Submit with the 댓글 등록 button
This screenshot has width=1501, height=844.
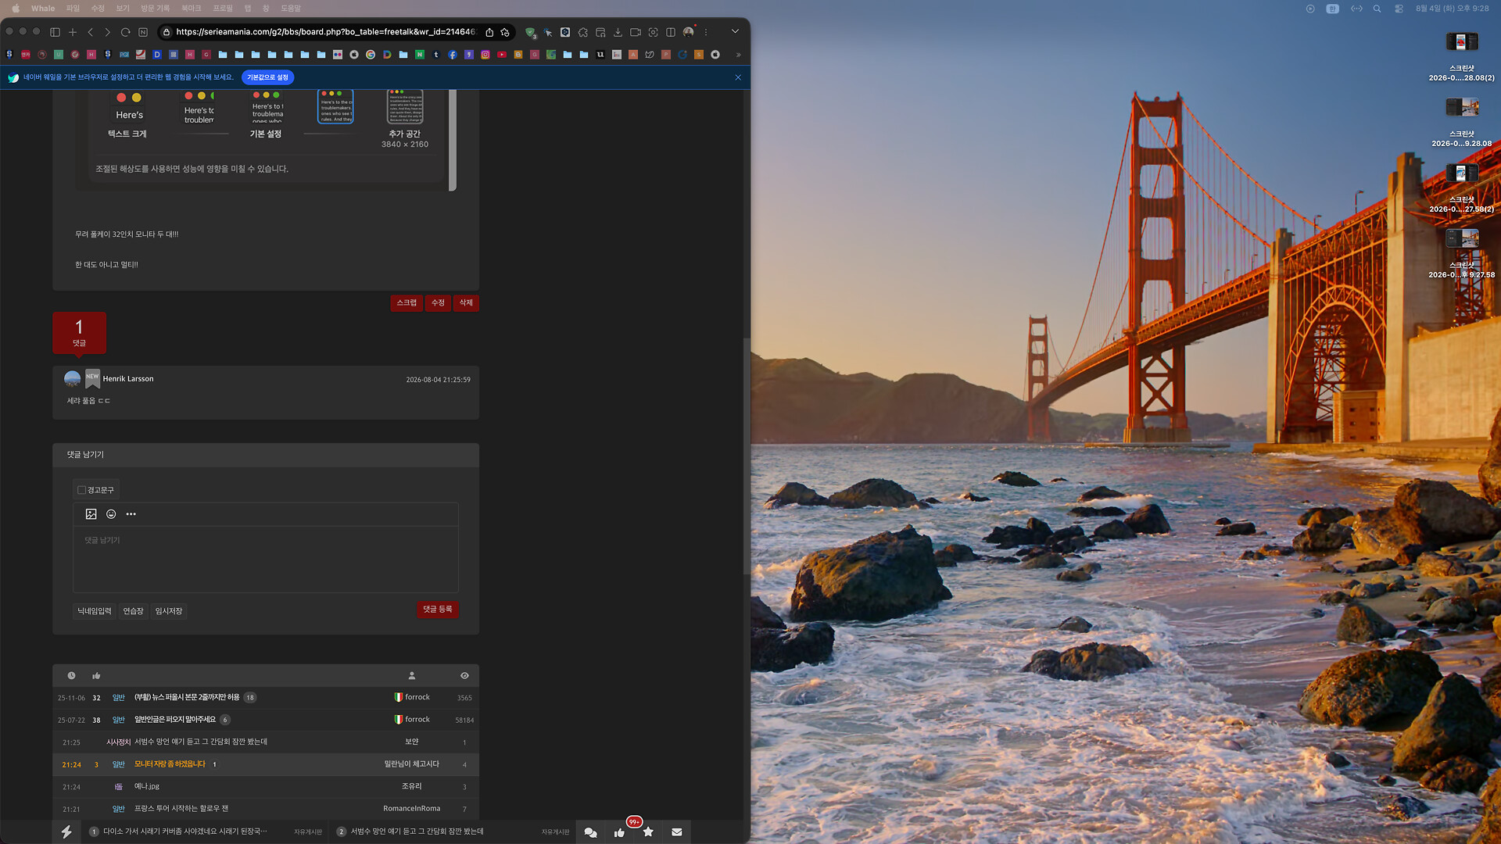click(438, 610)
